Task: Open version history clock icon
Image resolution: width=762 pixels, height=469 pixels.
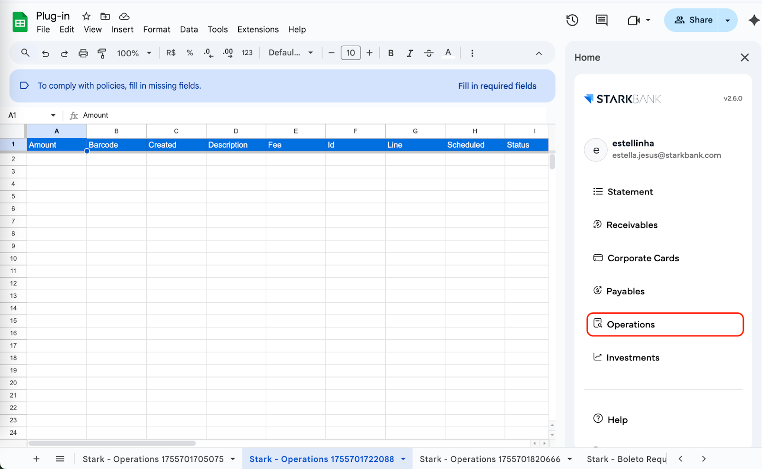Action: tap(572, 20)
